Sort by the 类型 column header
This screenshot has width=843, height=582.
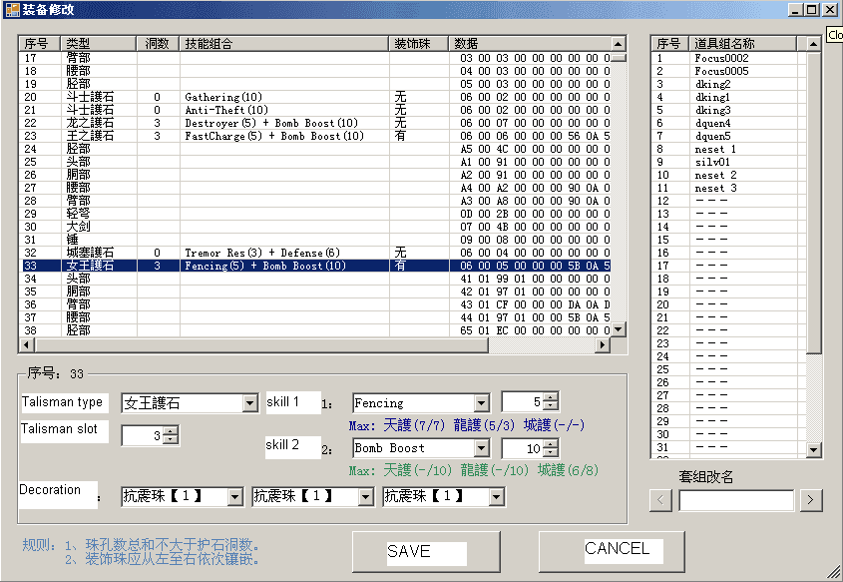click(99, 44)
